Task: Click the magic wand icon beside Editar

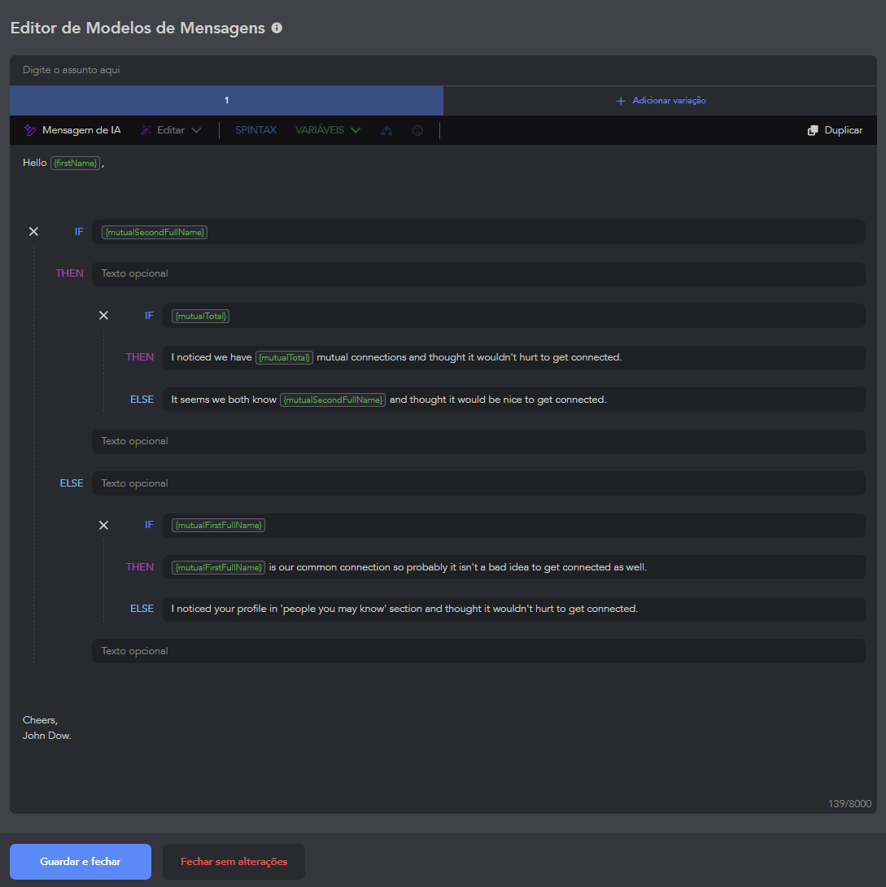Action: coord(146,130)
